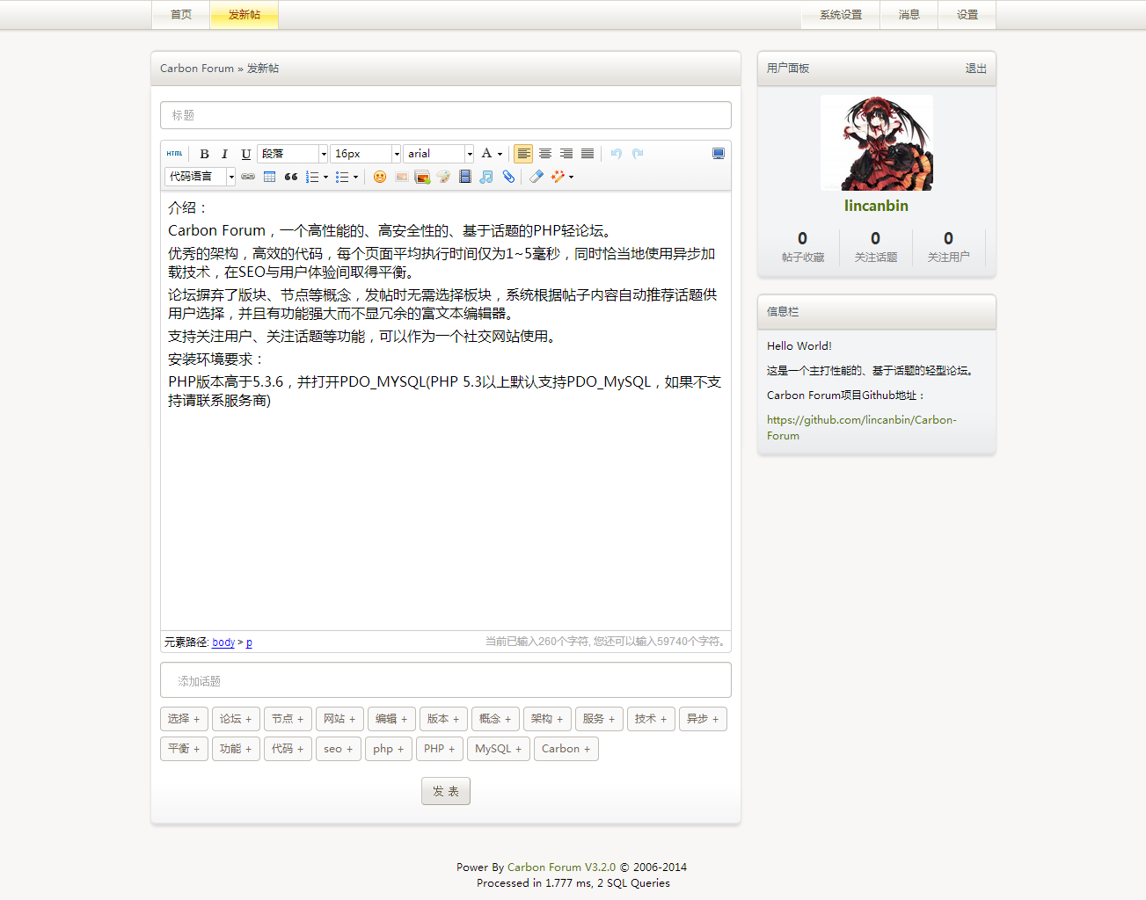
Task: Run auto typeset with the magic wand
Action: tap(558, 177)
